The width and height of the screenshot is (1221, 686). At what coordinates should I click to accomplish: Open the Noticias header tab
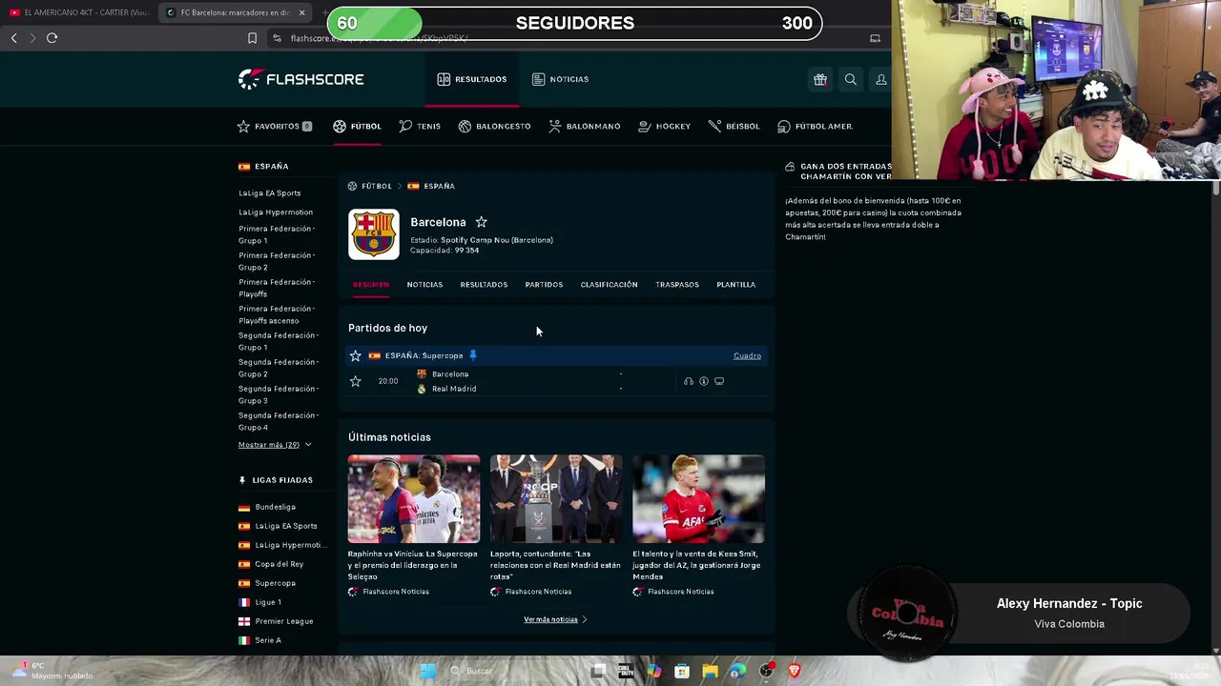click(560, 79)
